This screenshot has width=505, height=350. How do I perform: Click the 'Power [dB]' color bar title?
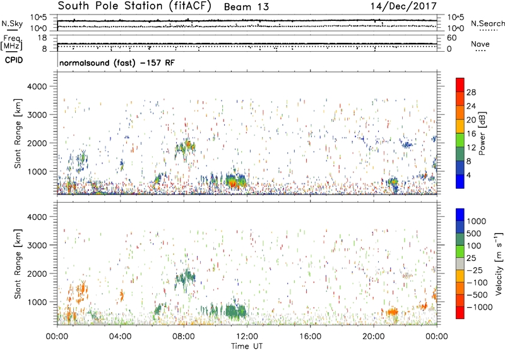pos(482,133)
